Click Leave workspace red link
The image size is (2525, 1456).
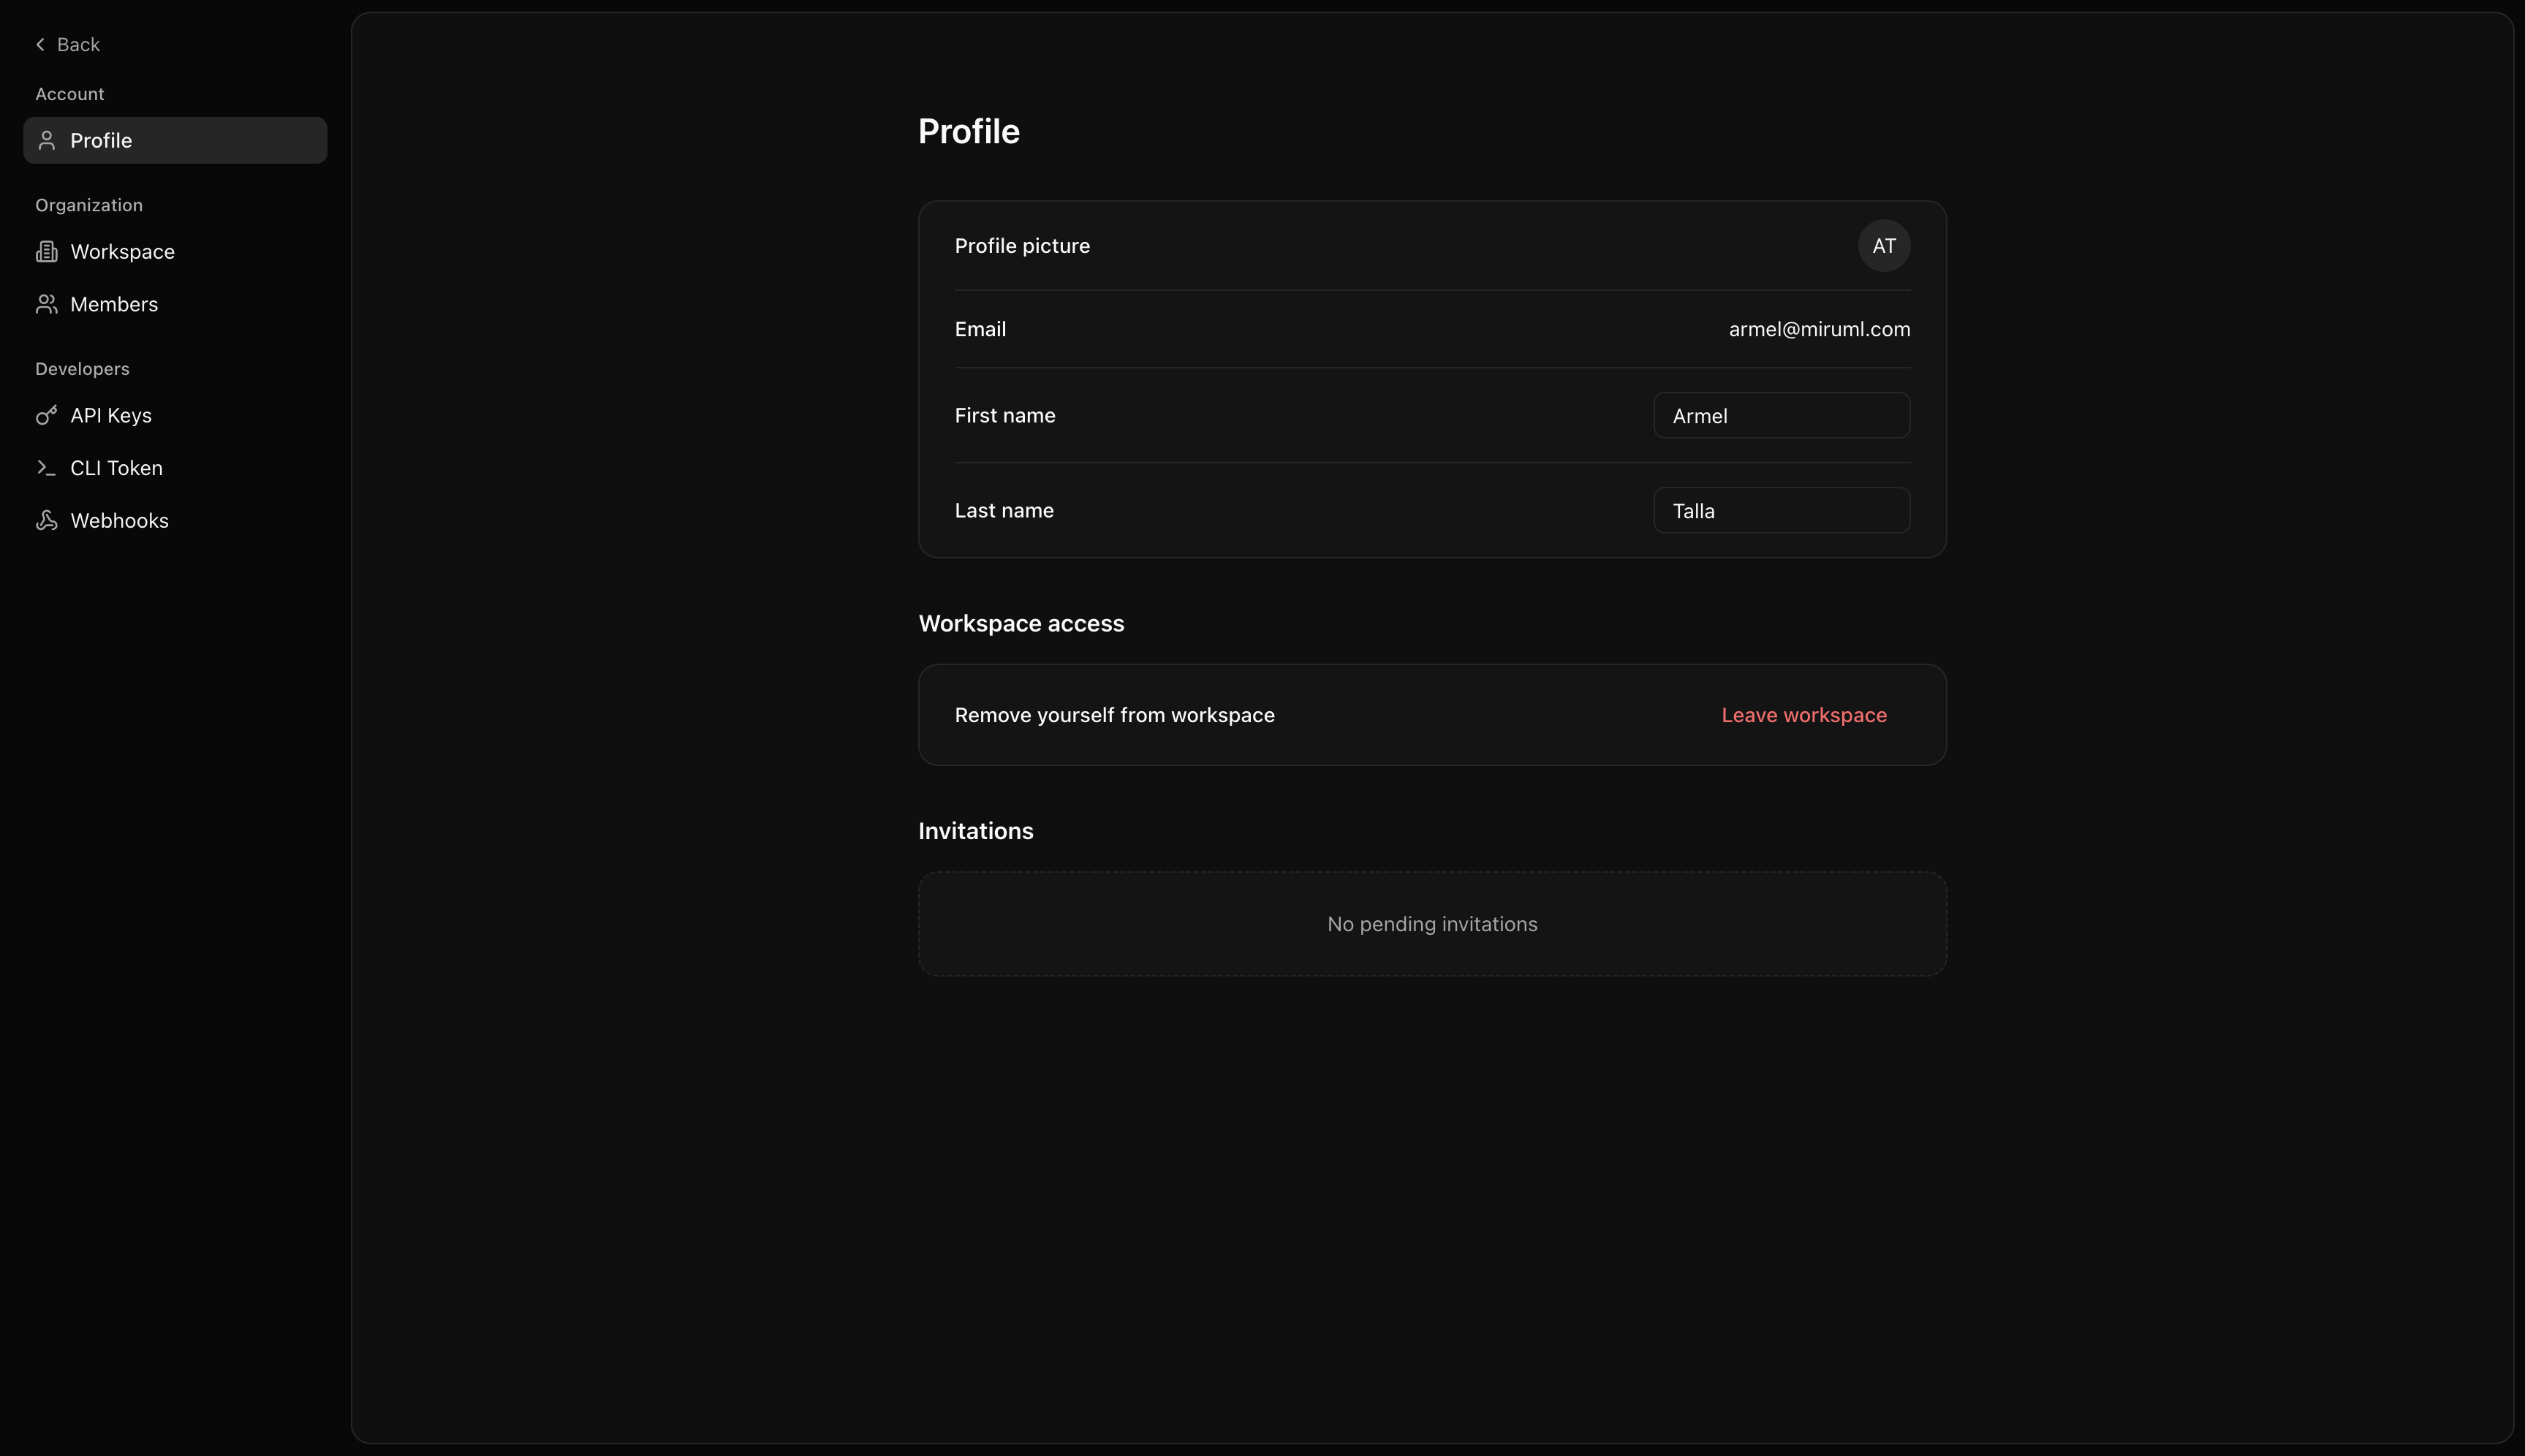[1803, 715]
